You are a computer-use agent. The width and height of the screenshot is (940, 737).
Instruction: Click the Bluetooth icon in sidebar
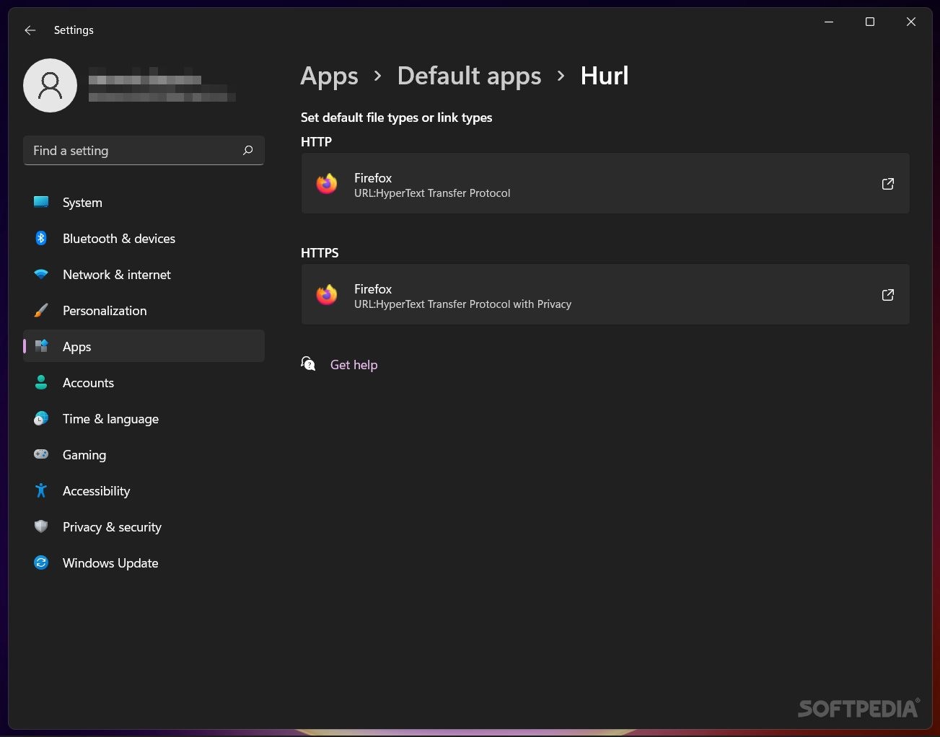[x=41, y=238]
